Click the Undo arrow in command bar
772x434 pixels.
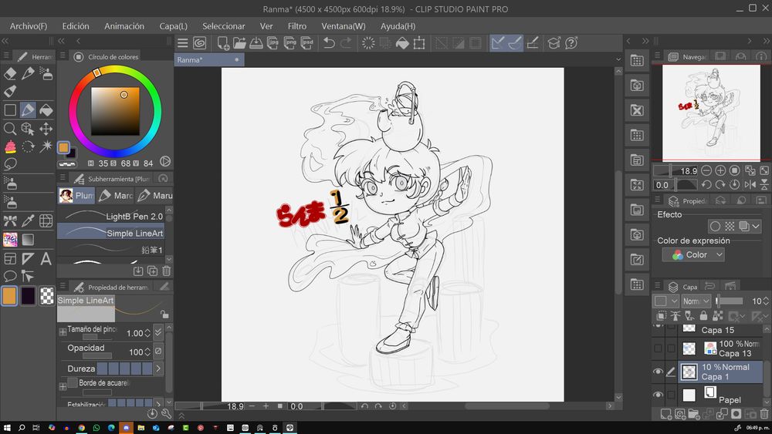tap(329, 43)
